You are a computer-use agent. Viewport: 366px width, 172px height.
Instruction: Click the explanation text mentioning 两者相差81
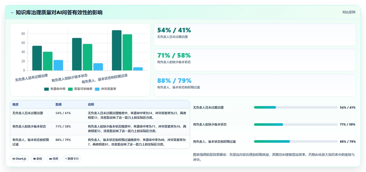(137, 142)
